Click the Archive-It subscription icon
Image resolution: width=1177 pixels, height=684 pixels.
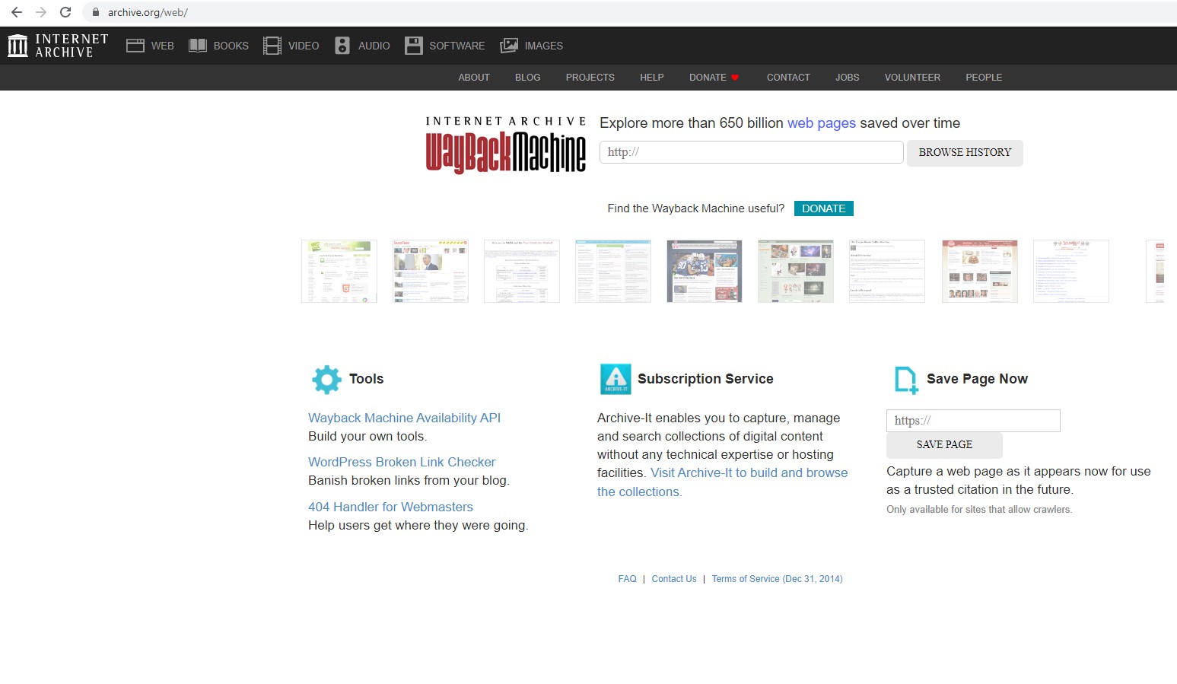pyautogui.click(x=616, y=379)
